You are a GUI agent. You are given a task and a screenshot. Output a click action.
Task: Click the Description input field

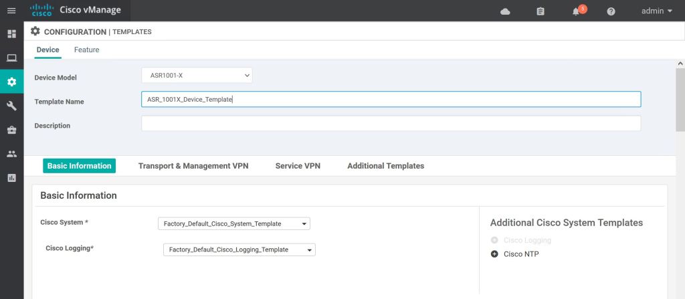pos(391,124)
